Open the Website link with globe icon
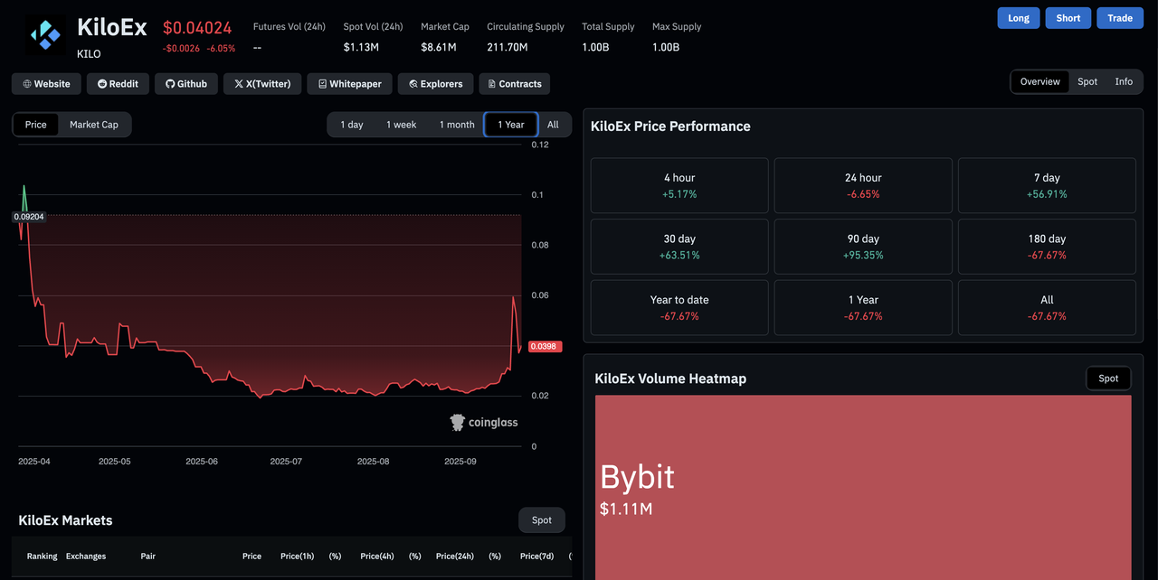This screenshot has height=580, width=1158. click(45, 84)
